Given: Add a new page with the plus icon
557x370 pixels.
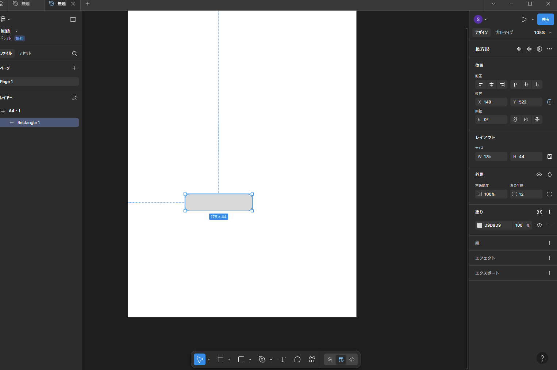Looking at the screenshot, I should point(74,68).
